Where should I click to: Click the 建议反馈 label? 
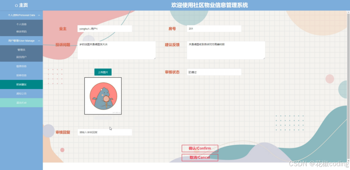172,45
